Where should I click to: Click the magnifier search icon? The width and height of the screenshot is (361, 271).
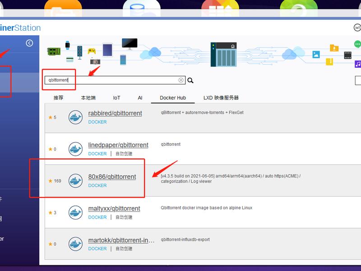[190, 80]
